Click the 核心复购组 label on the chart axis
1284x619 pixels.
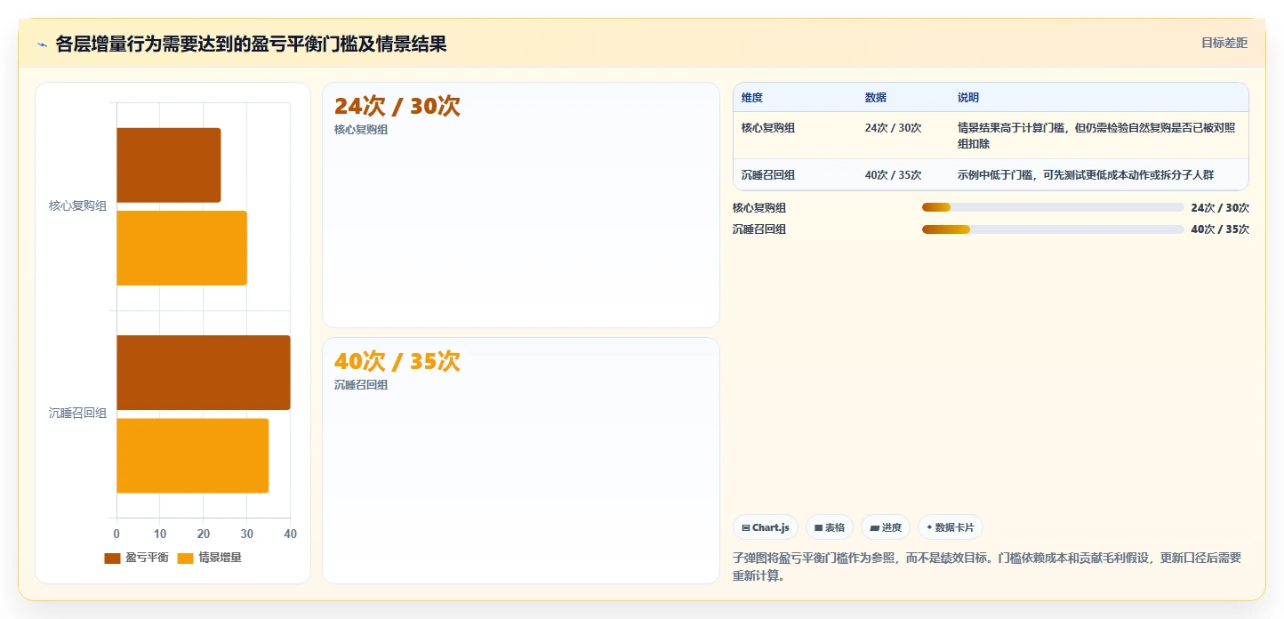77,206
